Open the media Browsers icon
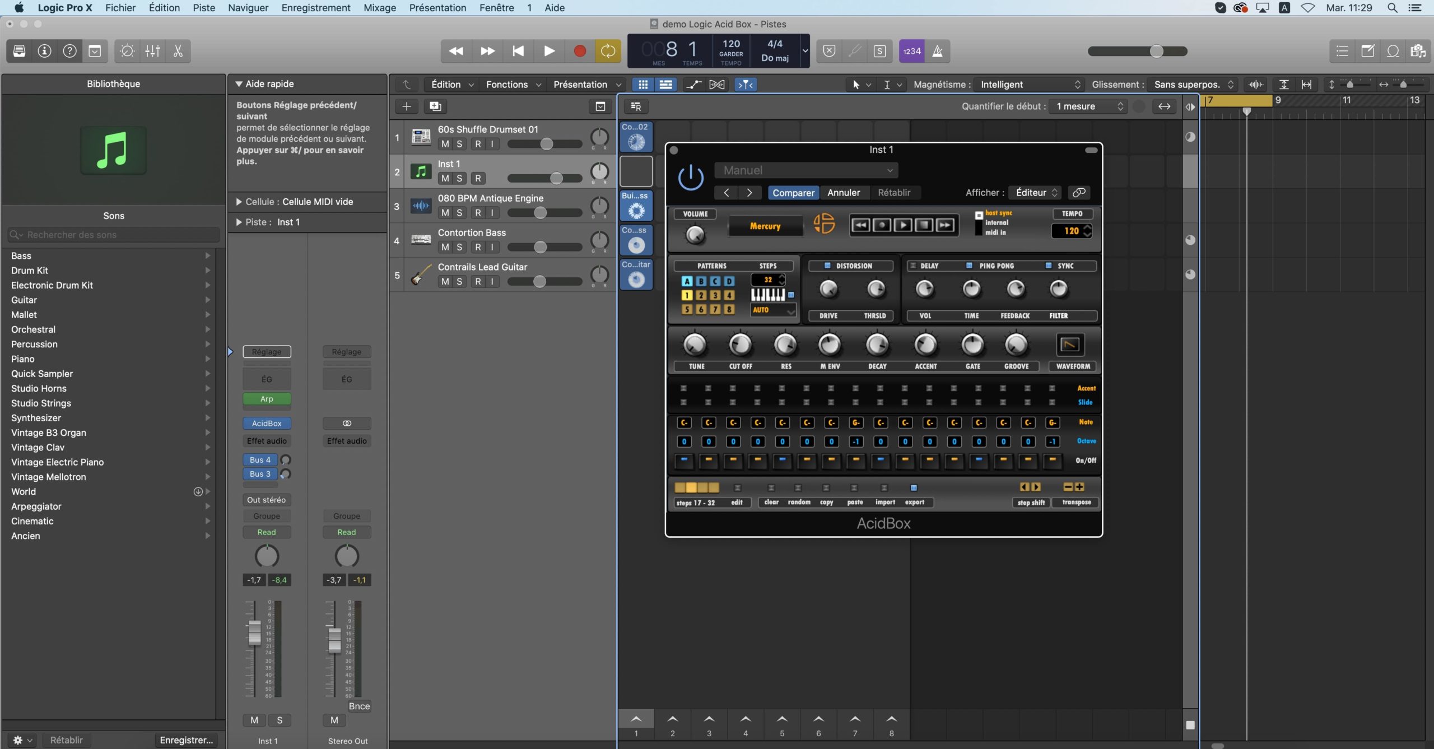The height and width of the screenshot is (749, 1434). pyautogui.click(x=1418, y=51)
